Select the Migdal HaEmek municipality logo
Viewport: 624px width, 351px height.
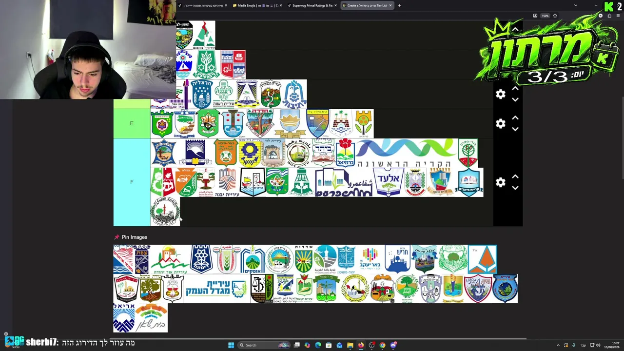click(x=216, y=289)
